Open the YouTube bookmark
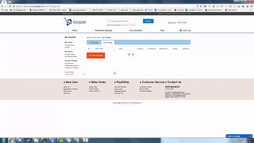Viewport: 254px width, 143px height. click(179, 10)
